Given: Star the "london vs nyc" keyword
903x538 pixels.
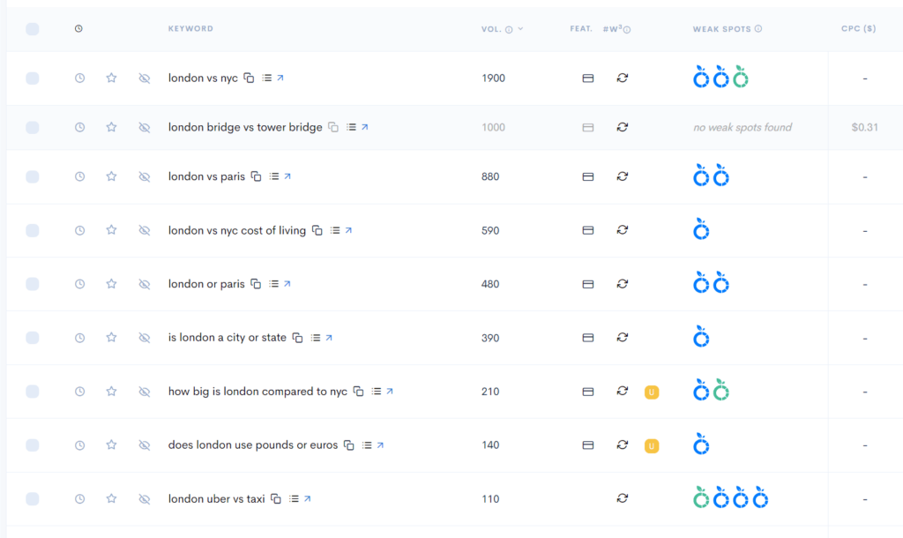Looking at the screenshot, I should pyautogui.click(x=111, y=78).
